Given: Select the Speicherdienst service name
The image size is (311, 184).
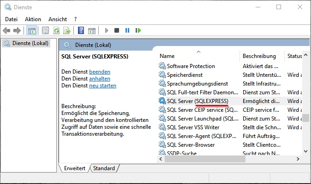Looking at the screenshot, I should click(185, 75).
